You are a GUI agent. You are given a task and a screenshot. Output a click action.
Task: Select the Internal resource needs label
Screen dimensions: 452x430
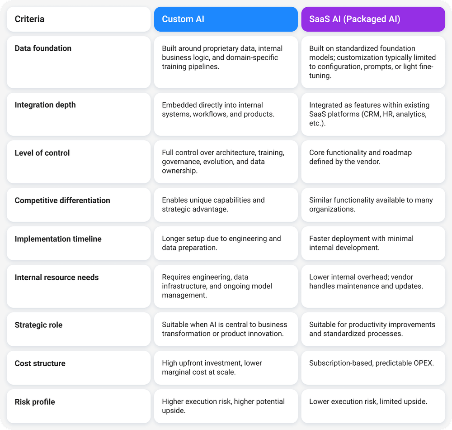pyautogui.click(x=56, y=277)
